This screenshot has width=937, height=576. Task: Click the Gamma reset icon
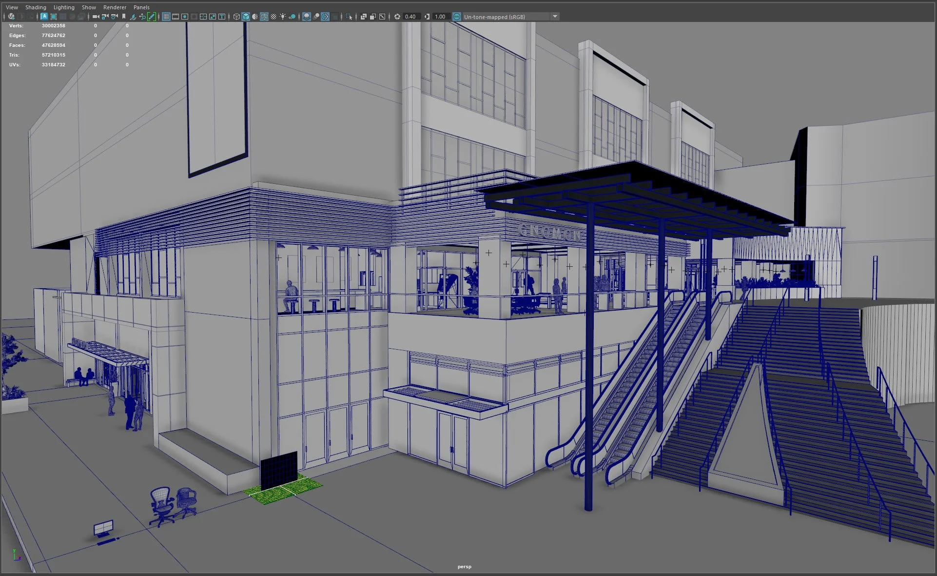[427, 17]
